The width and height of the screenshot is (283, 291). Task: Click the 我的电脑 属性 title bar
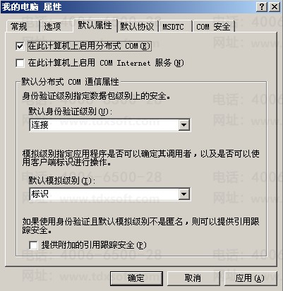point(128,7)
